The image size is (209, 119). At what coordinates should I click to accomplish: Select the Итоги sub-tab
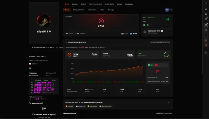click(x=67, y=10)
